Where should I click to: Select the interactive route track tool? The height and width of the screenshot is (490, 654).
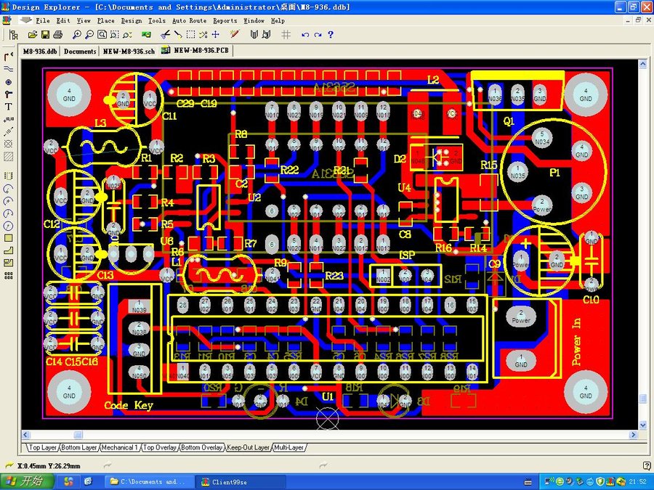(9, 57)
